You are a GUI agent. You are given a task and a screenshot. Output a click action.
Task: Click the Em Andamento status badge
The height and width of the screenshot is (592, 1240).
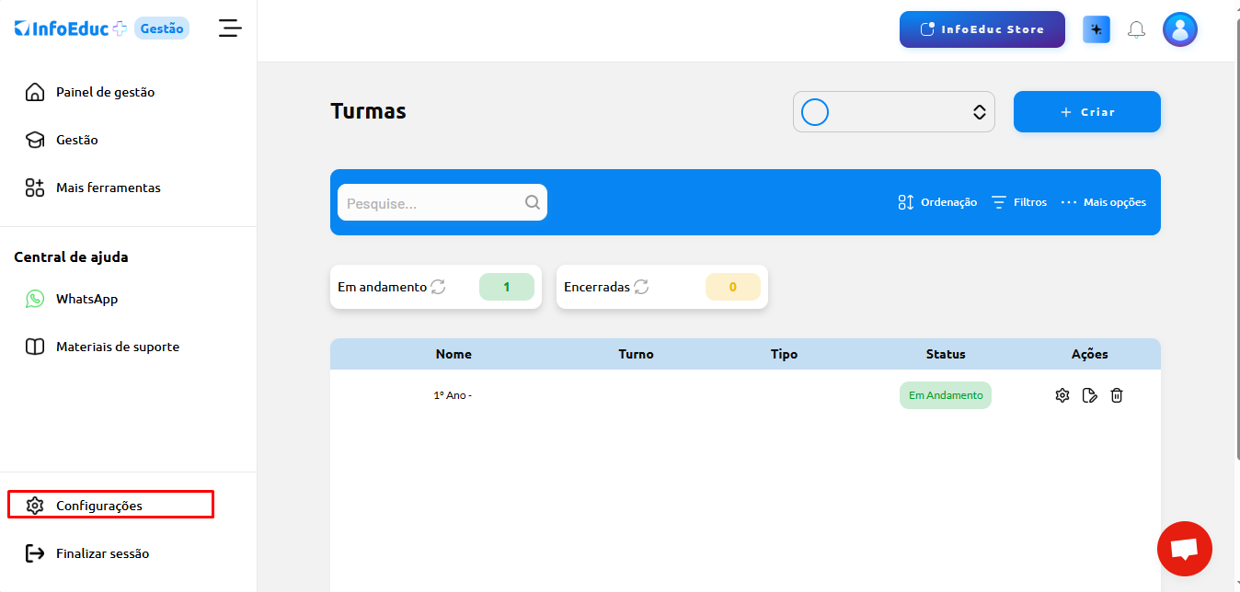(946, 395)
